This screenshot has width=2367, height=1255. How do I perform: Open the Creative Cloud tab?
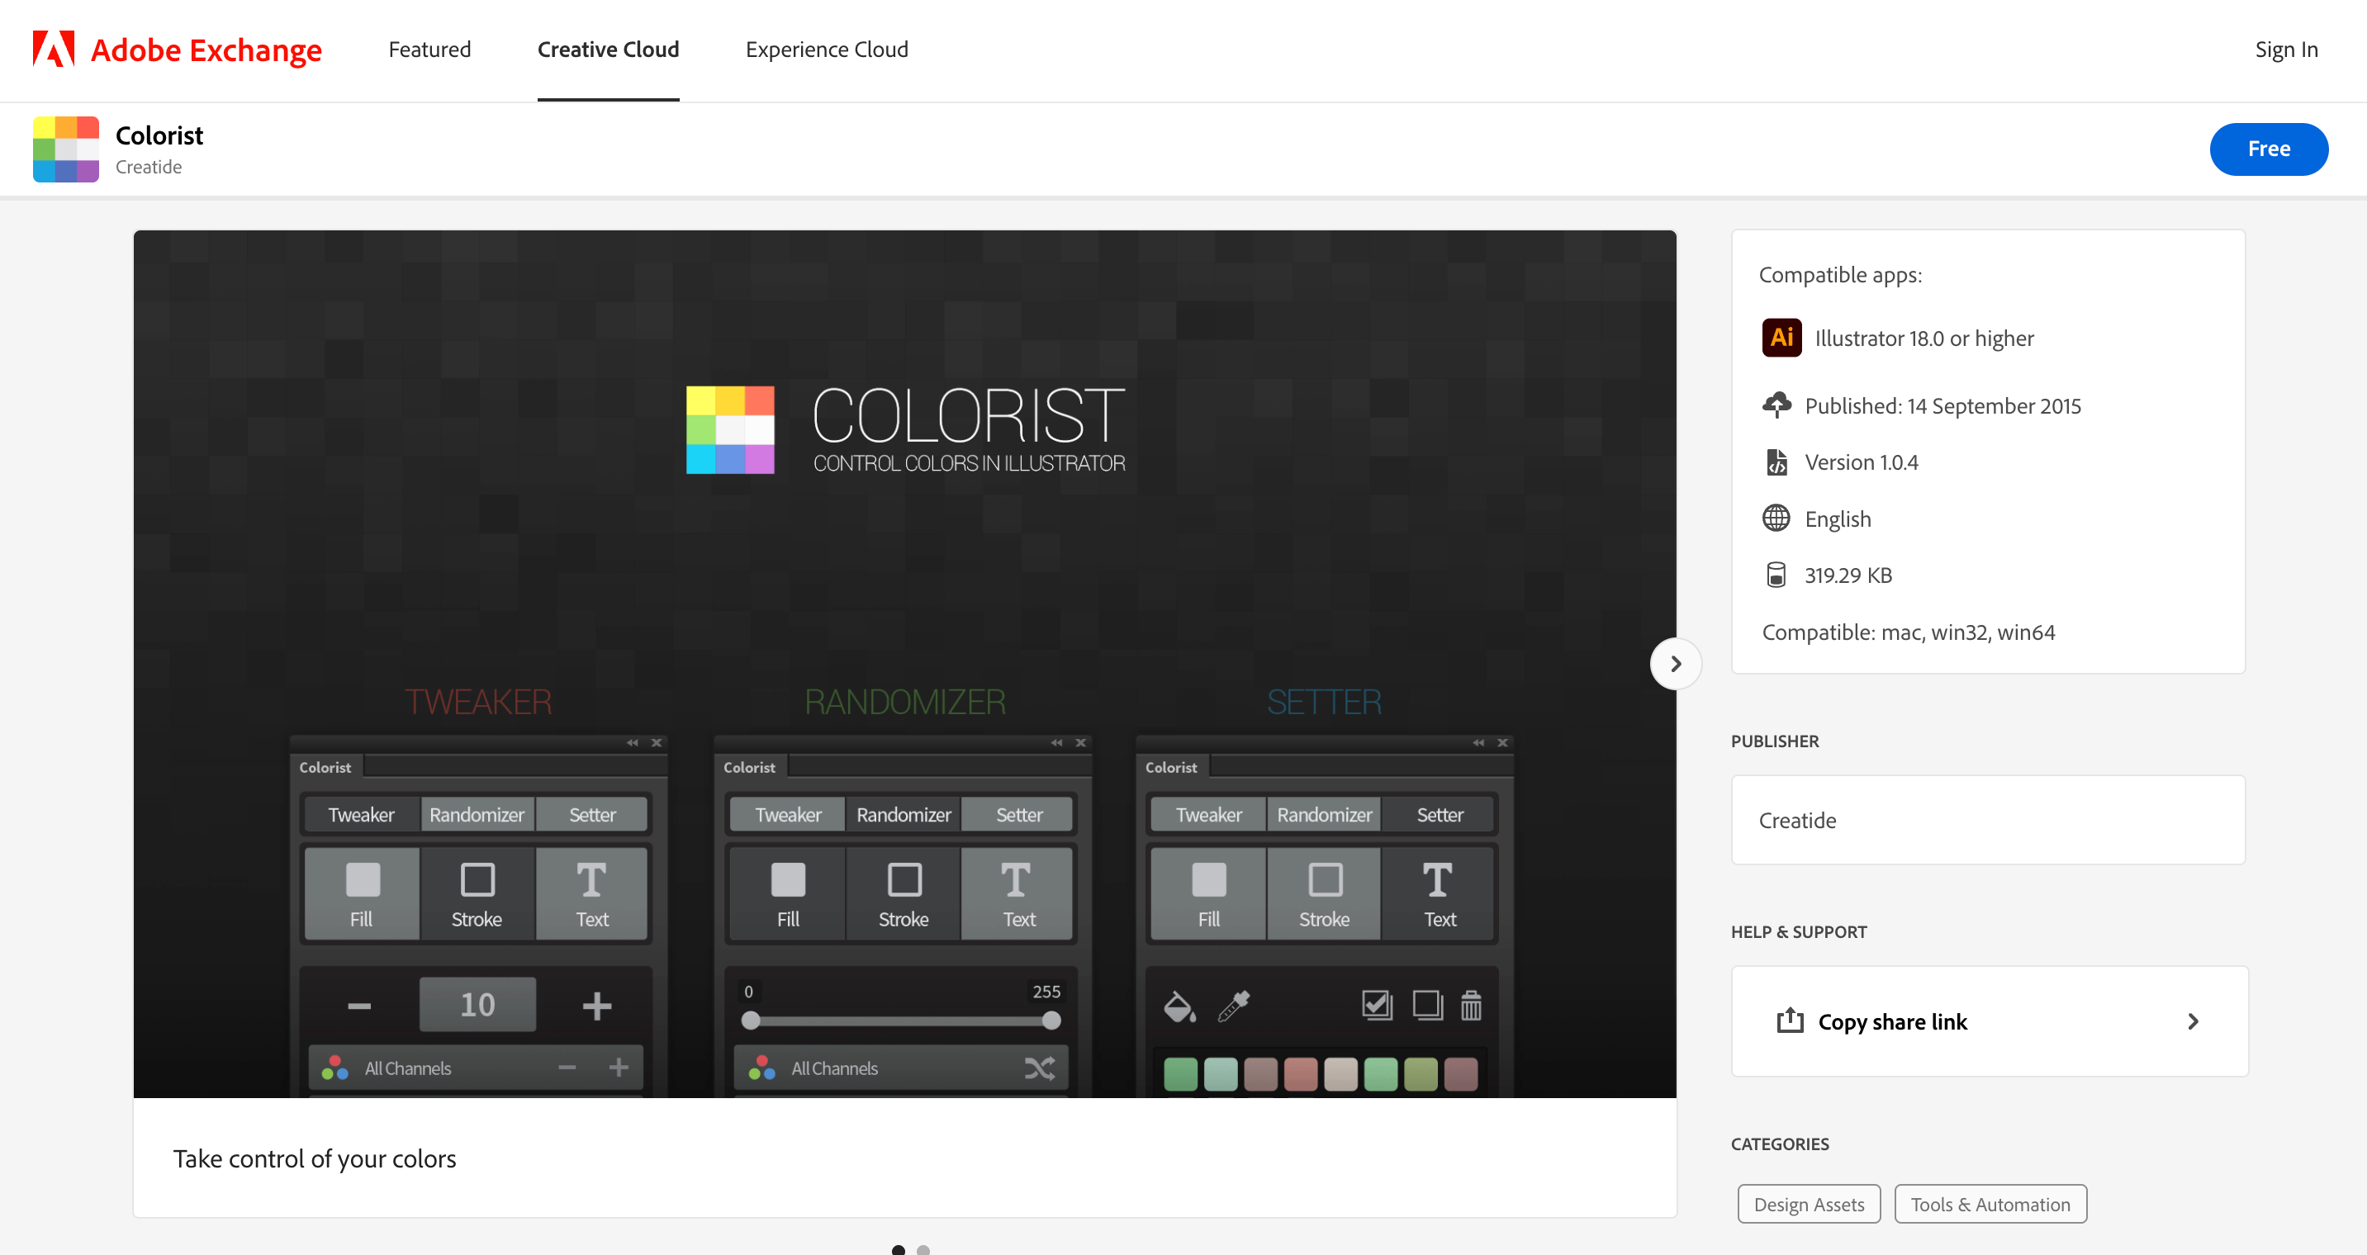[x=607, y=50]
